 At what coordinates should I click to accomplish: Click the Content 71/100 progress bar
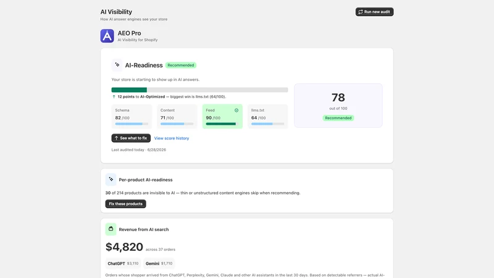tap(177, 124)
